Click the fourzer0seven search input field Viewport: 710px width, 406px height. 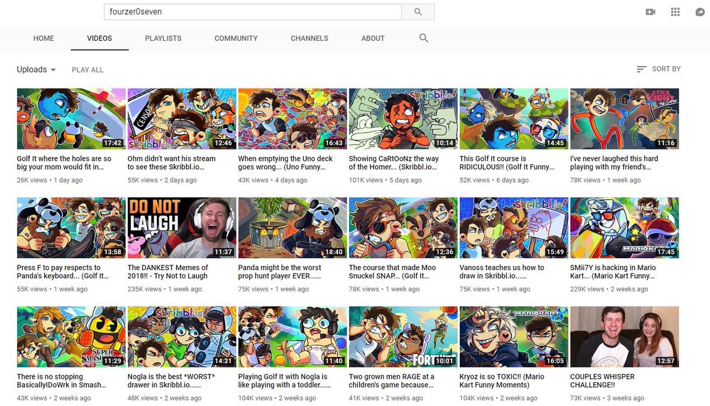tap(253, 12)
